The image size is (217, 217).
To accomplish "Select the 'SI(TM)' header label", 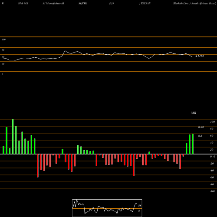I will tap(82, 3).
